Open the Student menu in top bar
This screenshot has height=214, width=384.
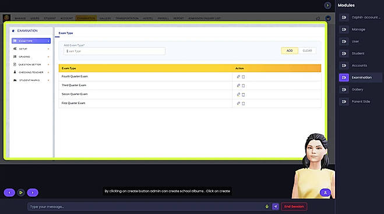point(50,19)
